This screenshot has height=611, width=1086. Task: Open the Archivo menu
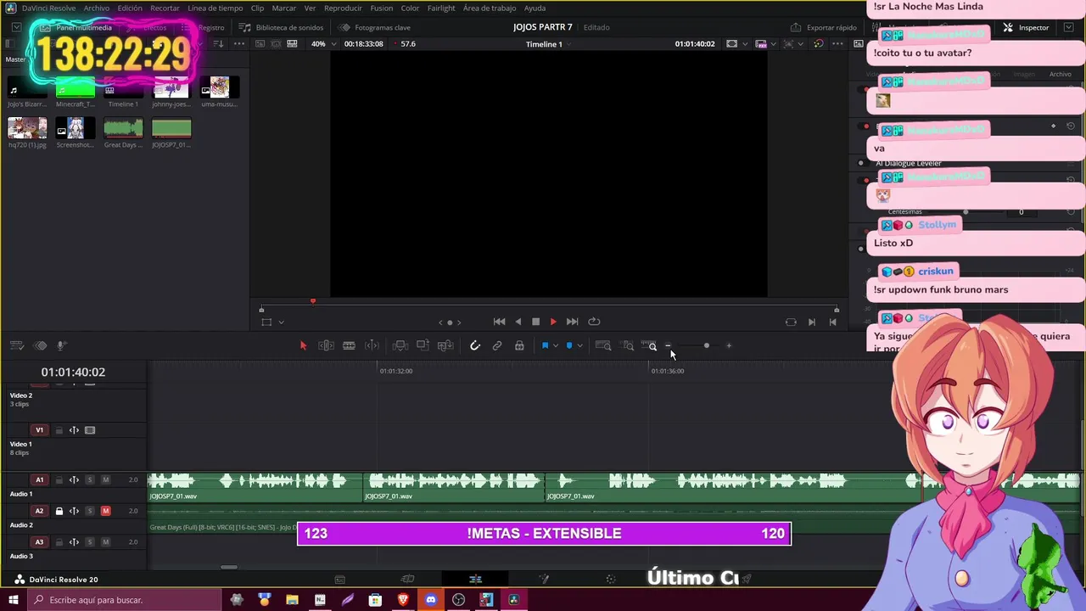pos(96,8)
